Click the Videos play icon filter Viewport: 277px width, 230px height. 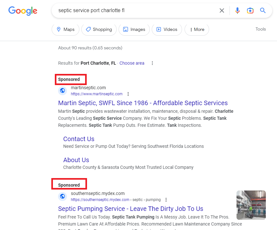(x=158, y=29)
